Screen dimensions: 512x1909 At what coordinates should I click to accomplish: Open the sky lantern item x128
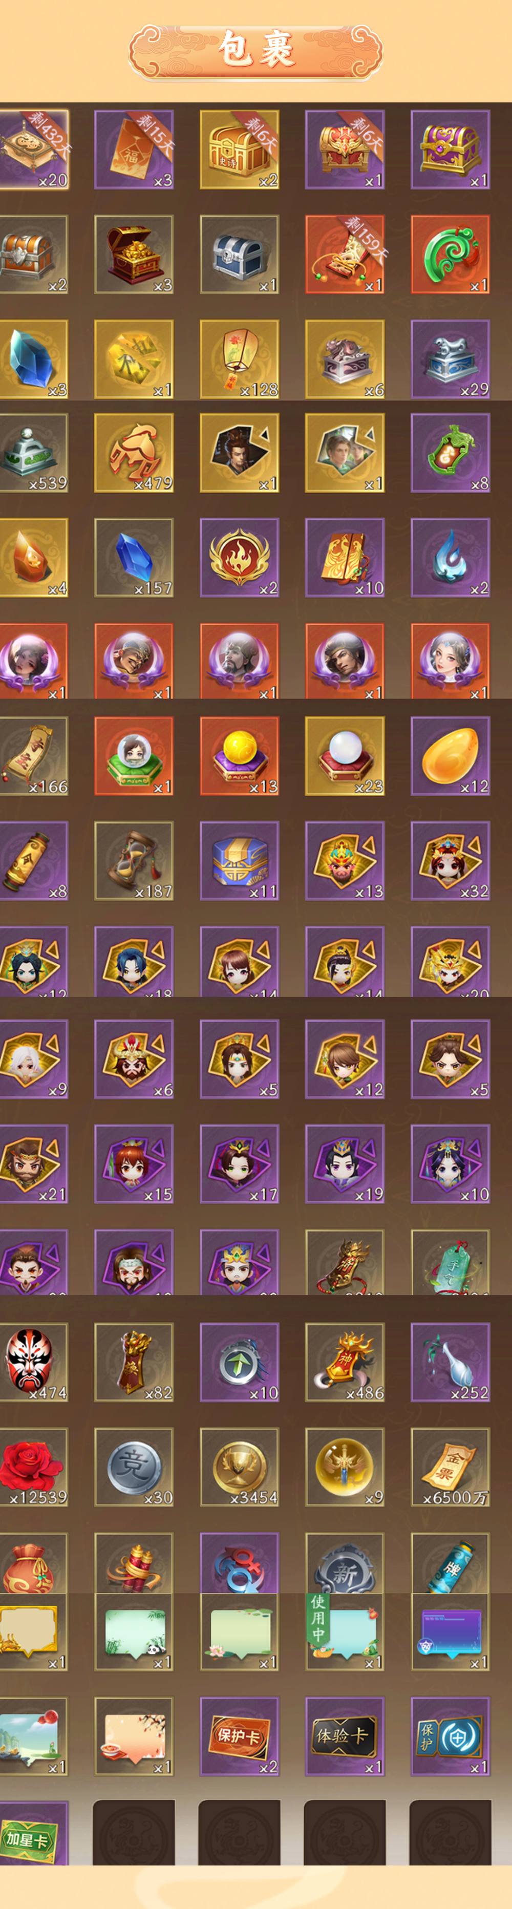(x=239, y=359)
